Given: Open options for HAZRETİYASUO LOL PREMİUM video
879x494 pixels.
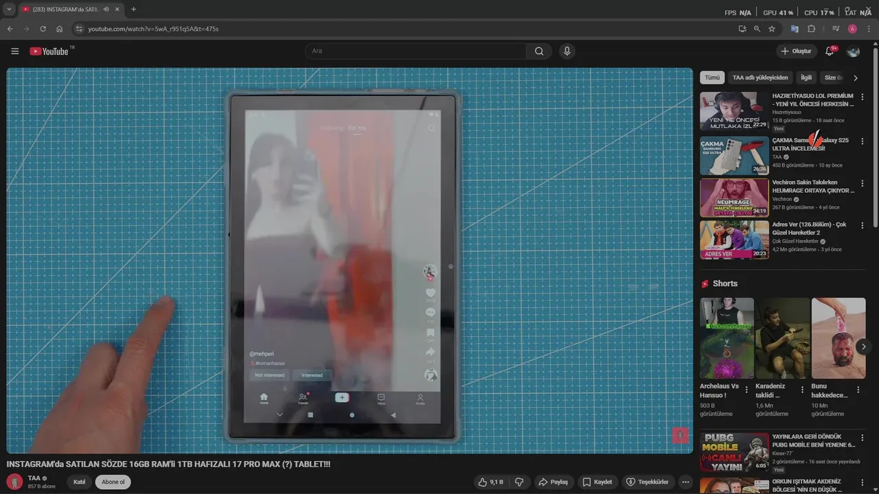Looking at the screenshot, I should point(863,97).
